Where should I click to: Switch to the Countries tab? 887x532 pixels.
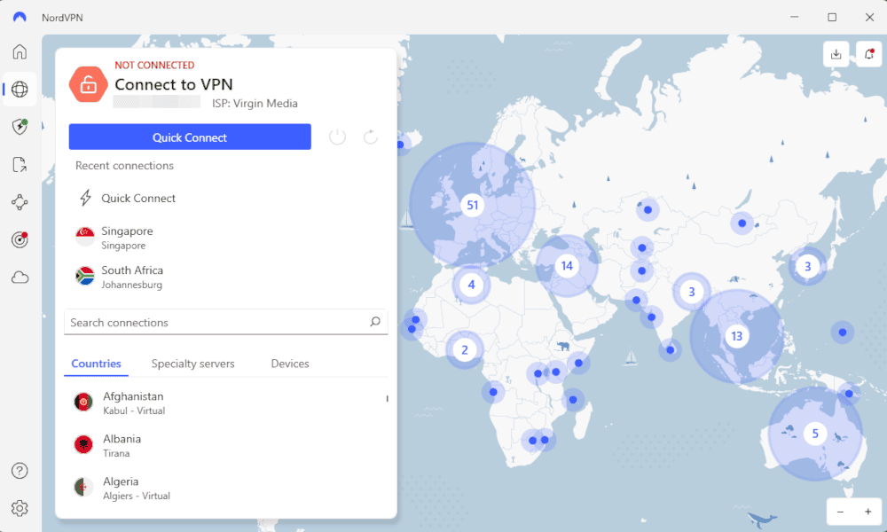pyautogui.click(x=96, y=364)
